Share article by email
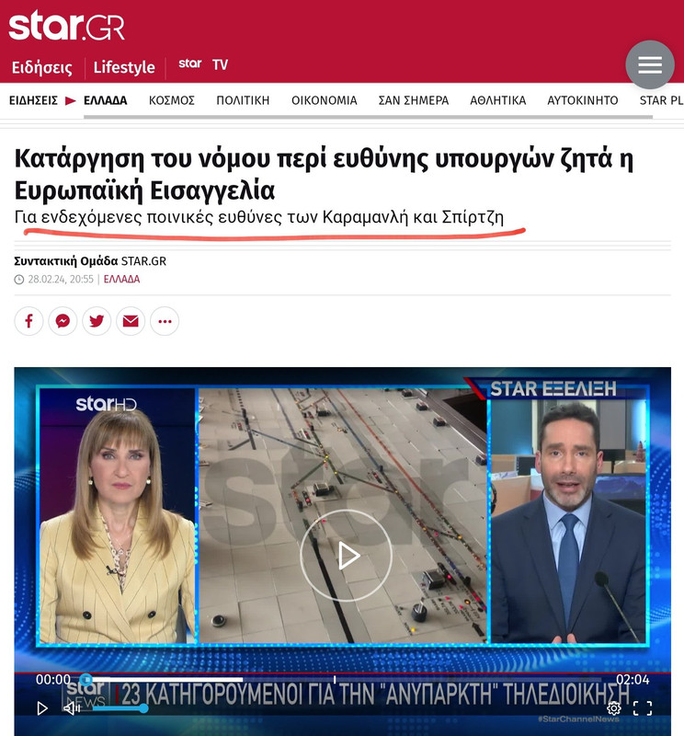The height and width of the screenshot is (736, 684). point(131,321)
